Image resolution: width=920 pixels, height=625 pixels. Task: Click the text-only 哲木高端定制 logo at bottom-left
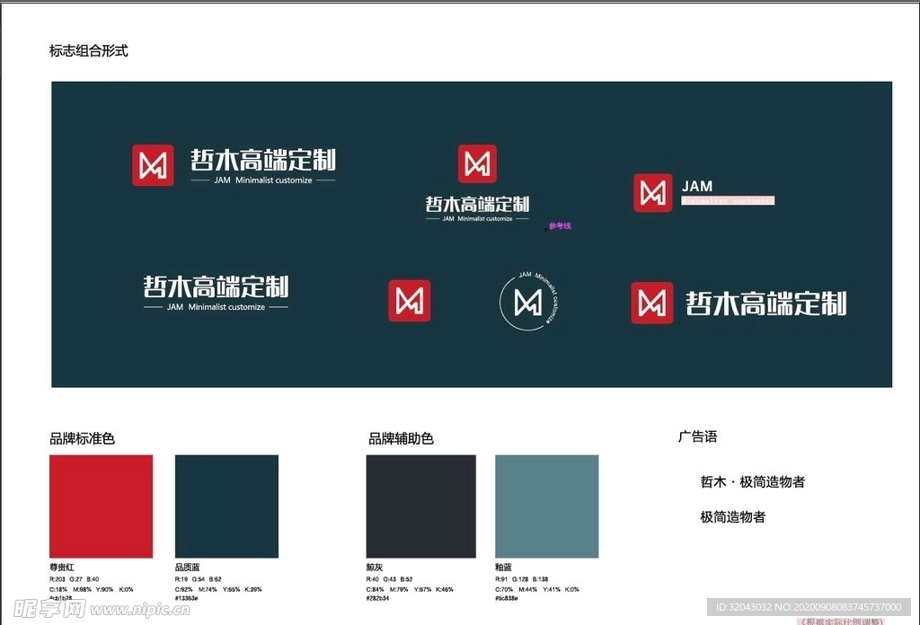tap(216, 286)
